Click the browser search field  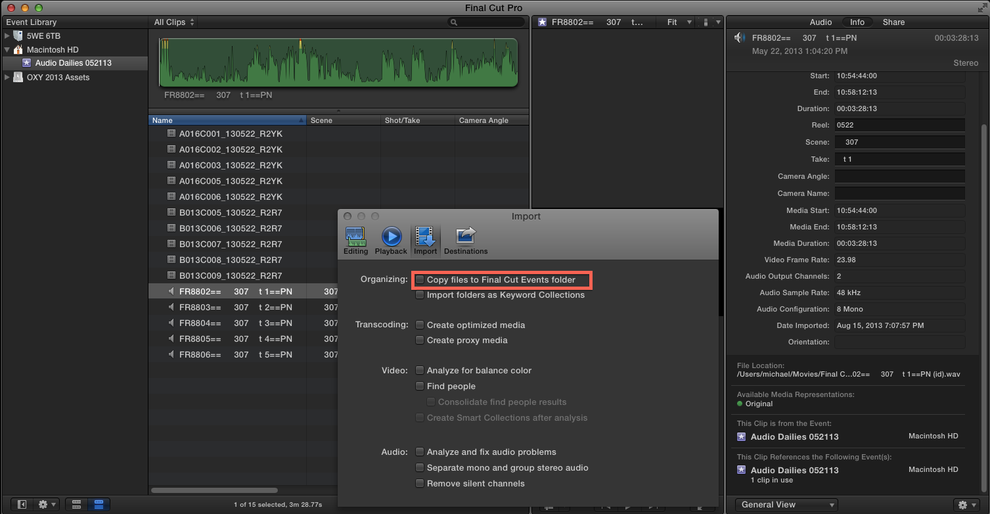486,22
